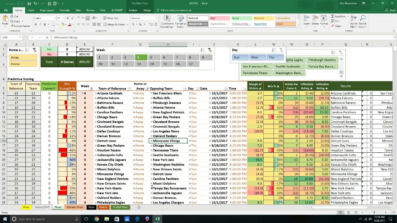
Task: Click the Undo arrow icon
Action: pyautogui.click(x=35, y=3)
